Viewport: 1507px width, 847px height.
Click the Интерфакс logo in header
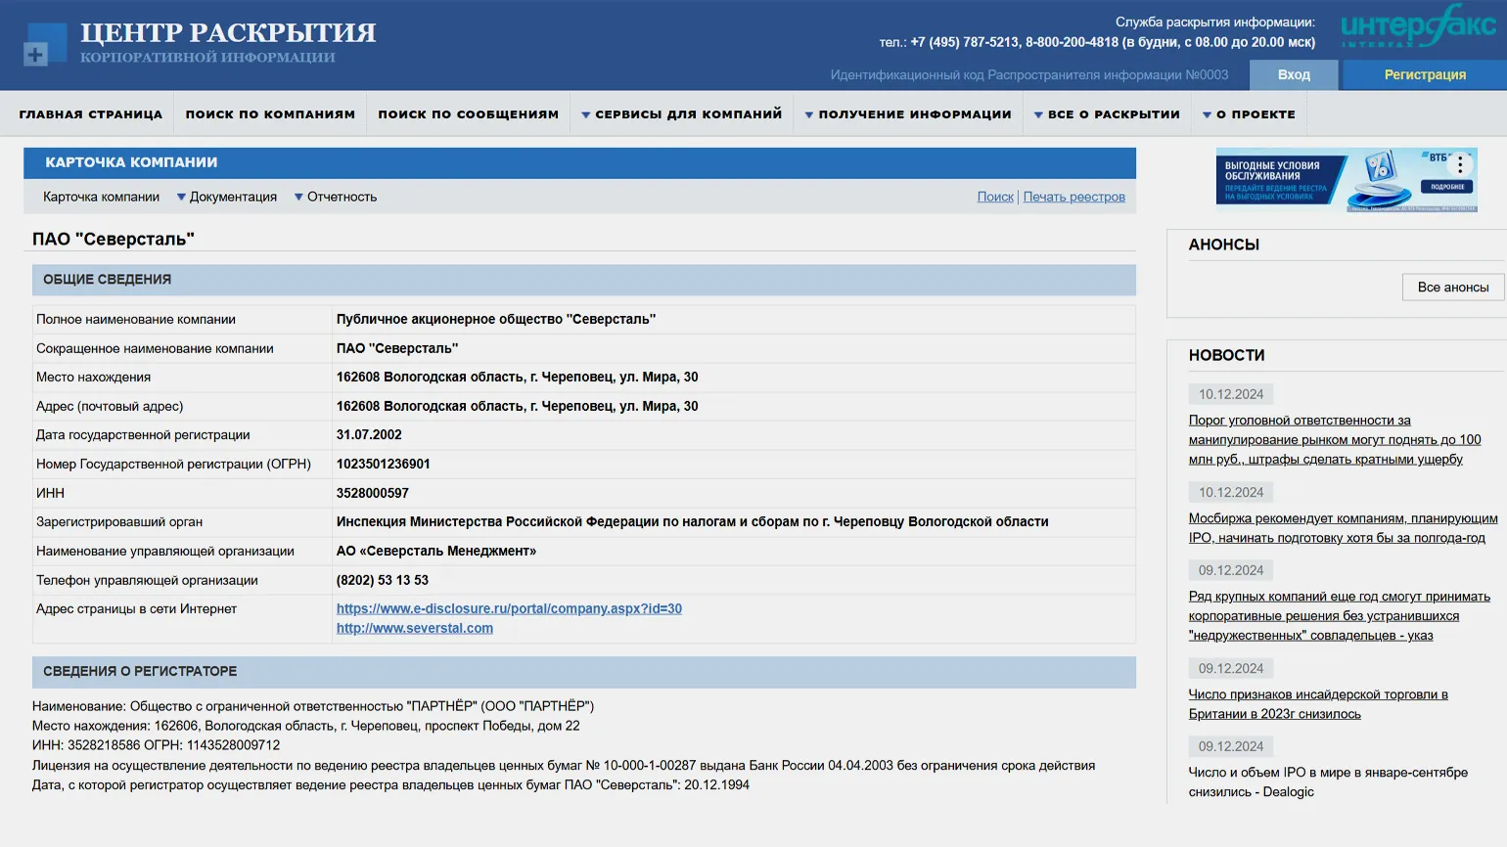point(1417,27)
